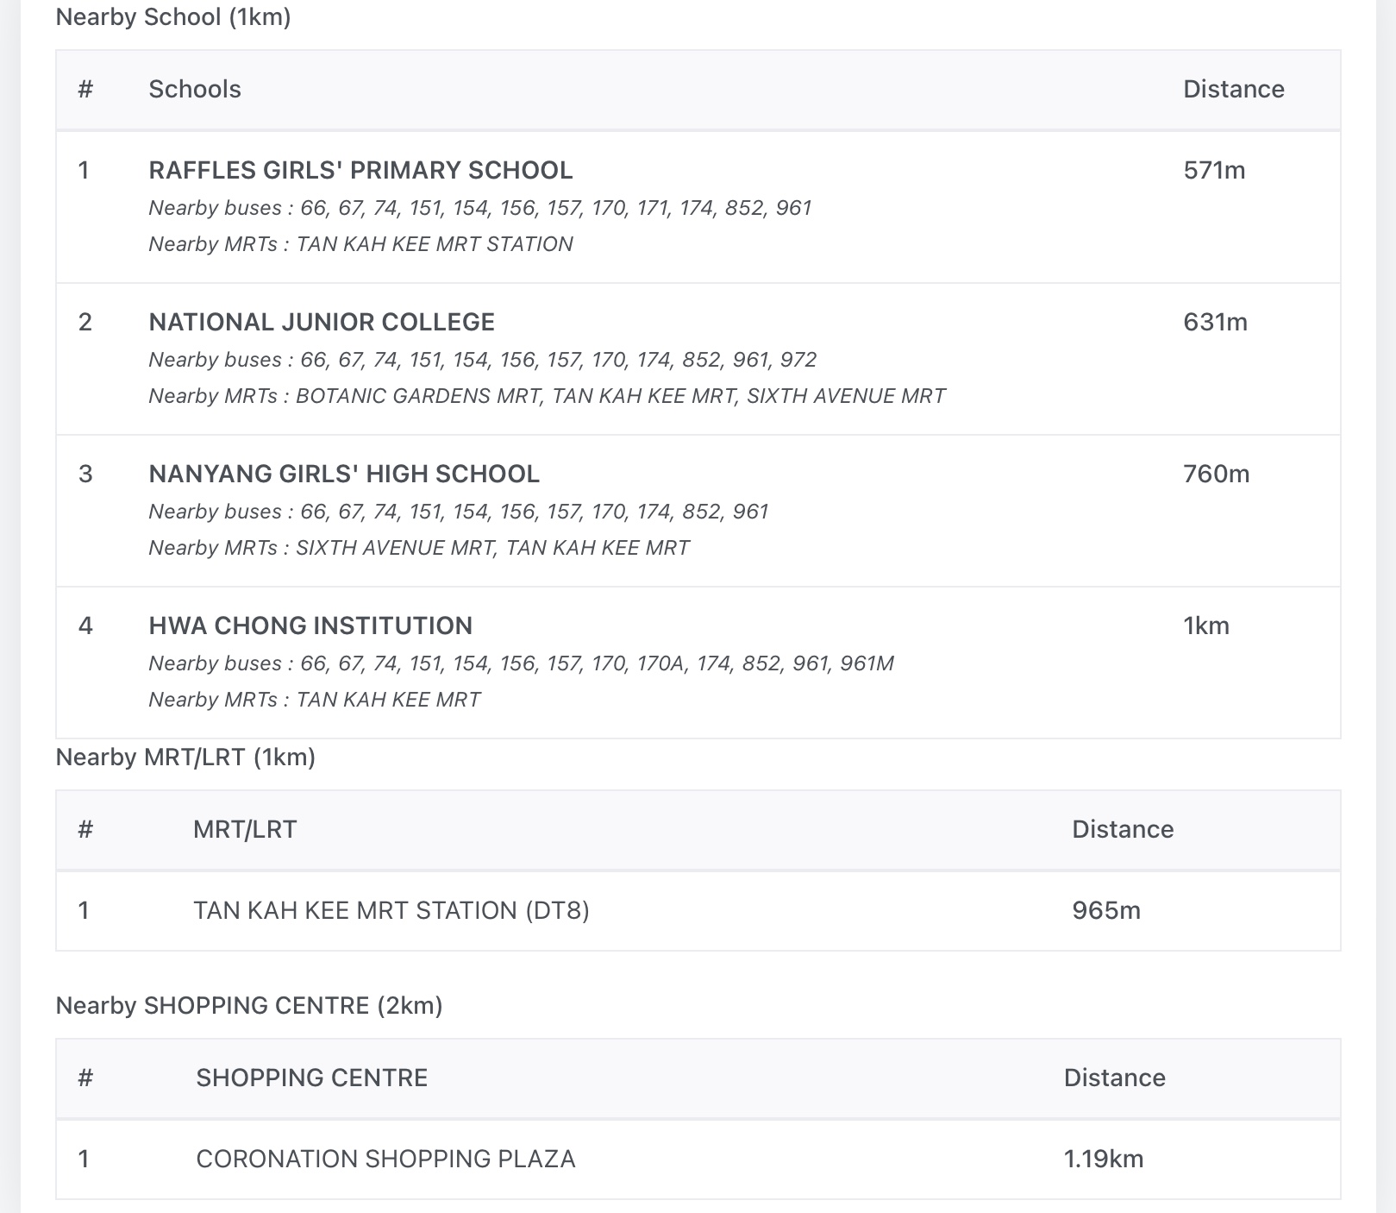
Task: Click the 1.19km shopping distance value
Action: point(1104,1159)
